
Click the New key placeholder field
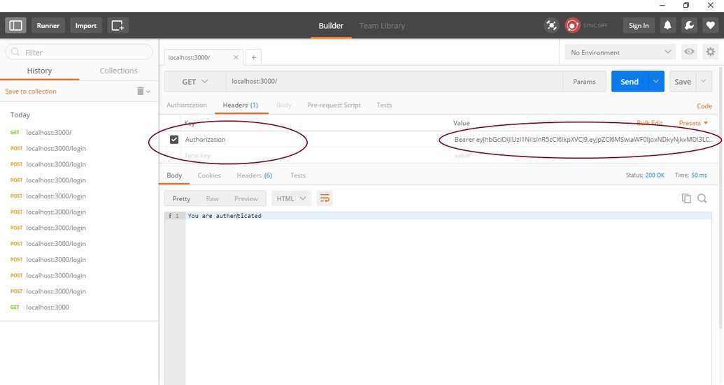point(316,155)
